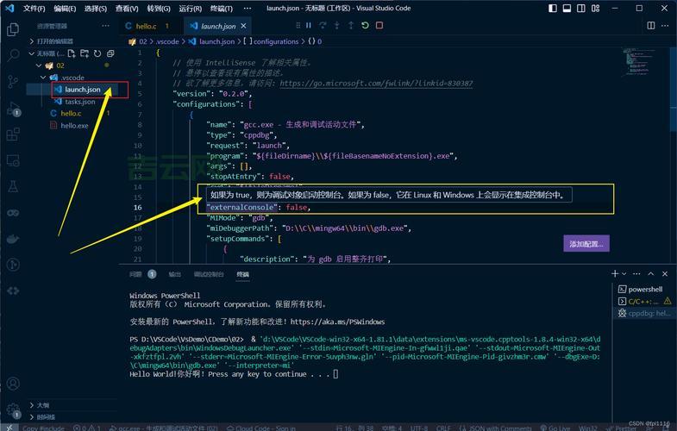Select tasks.json in the file tree
Viewport: 677px width, 431px height.
tap(79, 102)
